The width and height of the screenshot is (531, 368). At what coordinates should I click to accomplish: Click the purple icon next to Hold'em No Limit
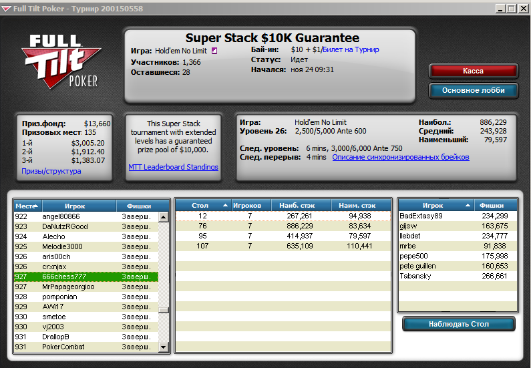[214, 51]
